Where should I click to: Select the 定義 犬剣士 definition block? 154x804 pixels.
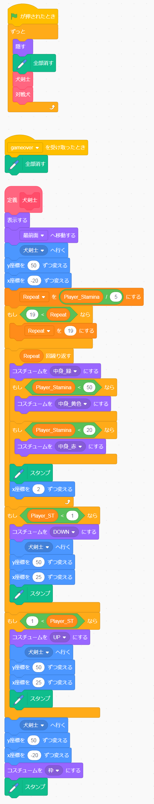24,200
